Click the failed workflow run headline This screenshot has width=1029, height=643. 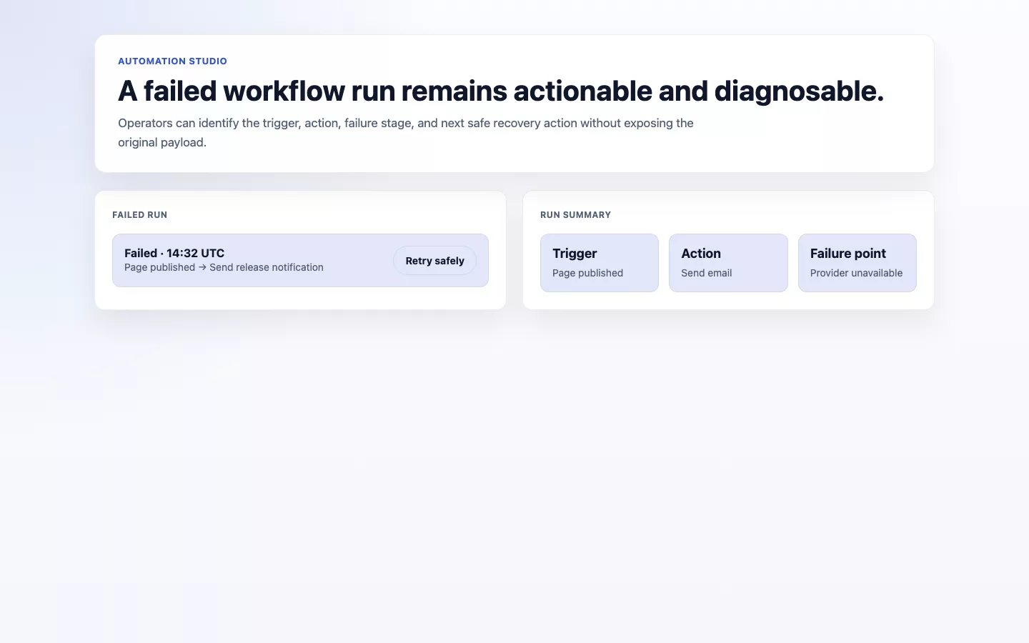[x=501, y=91]
